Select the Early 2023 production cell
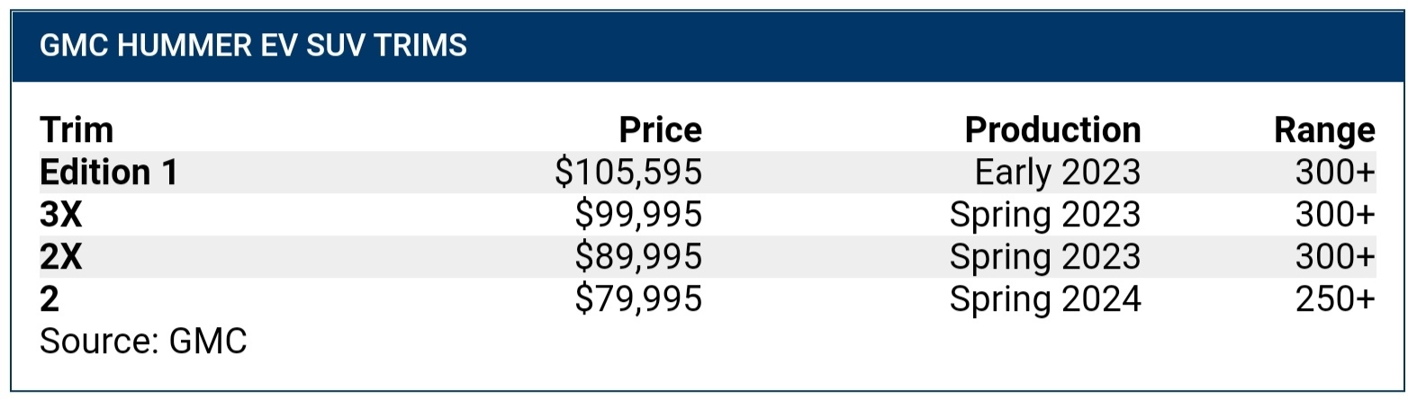 (1058, 173)
